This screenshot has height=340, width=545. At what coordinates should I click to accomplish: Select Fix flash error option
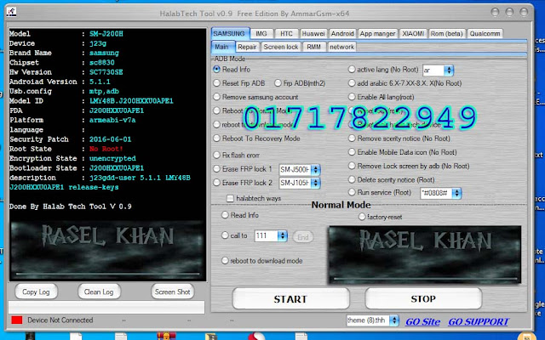pyautogui.click(x=216, y=155)
